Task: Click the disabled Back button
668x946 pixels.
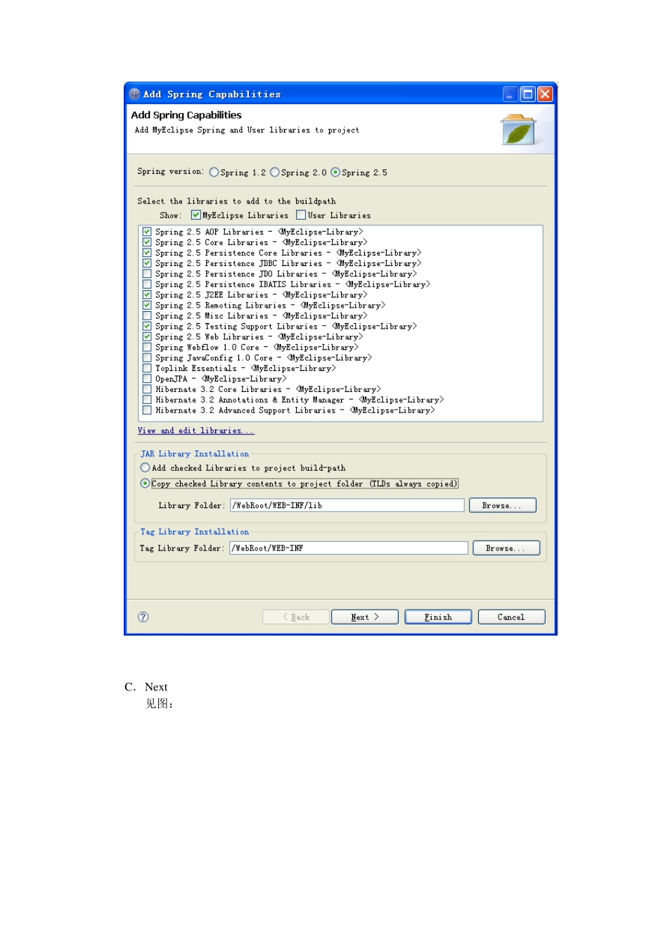Action: (x=296, y=617)
